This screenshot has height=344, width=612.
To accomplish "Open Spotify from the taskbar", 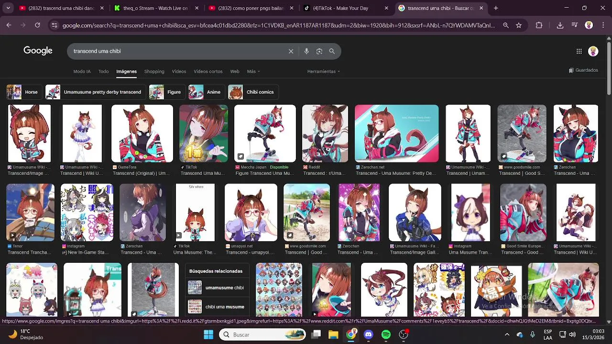I will click(386, 334).
